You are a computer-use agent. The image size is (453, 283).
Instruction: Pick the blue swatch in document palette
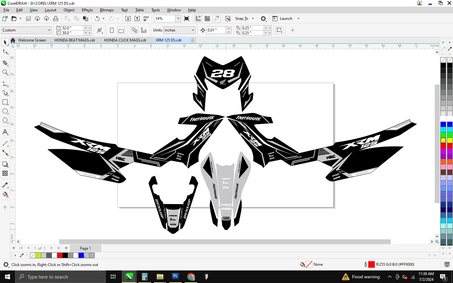[x=81, y=255]
